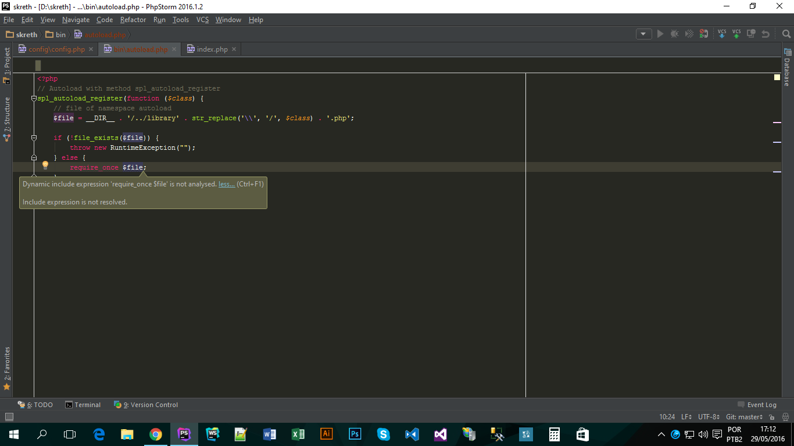Open the TODO tool window
This screenshot has width=794, height=446.
(35, 405)
